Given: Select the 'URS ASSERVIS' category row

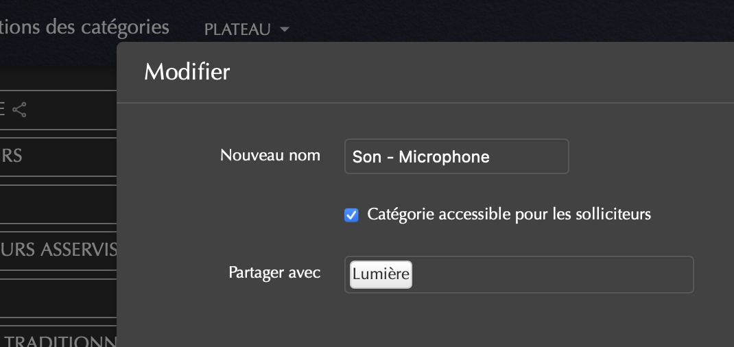Looking at the screenshot, I should 58,250.
